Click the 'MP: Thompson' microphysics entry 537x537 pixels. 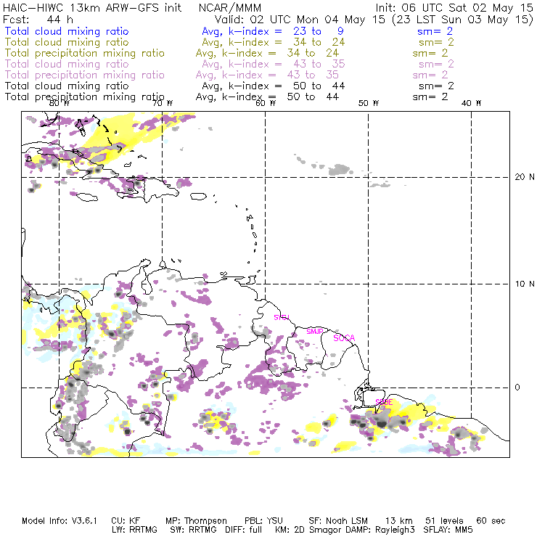pos(196,521)
